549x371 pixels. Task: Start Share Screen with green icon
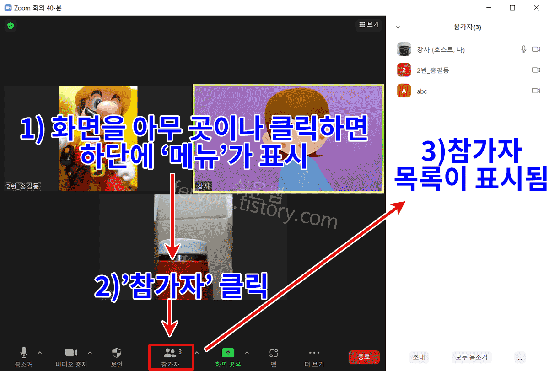[228, 353]
